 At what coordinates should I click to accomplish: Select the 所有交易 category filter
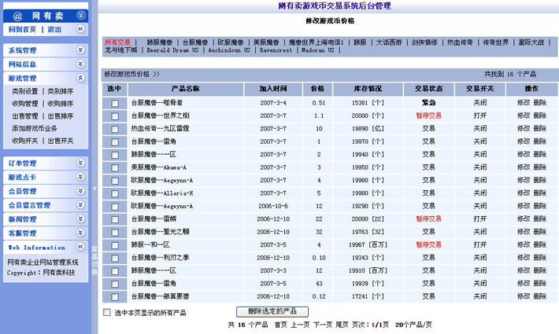click(x=117, y=42)
